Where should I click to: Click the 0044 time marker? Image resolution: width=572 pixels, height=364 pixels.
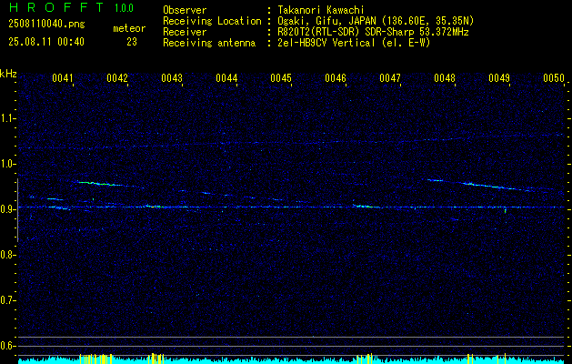(x=226, y=78)
